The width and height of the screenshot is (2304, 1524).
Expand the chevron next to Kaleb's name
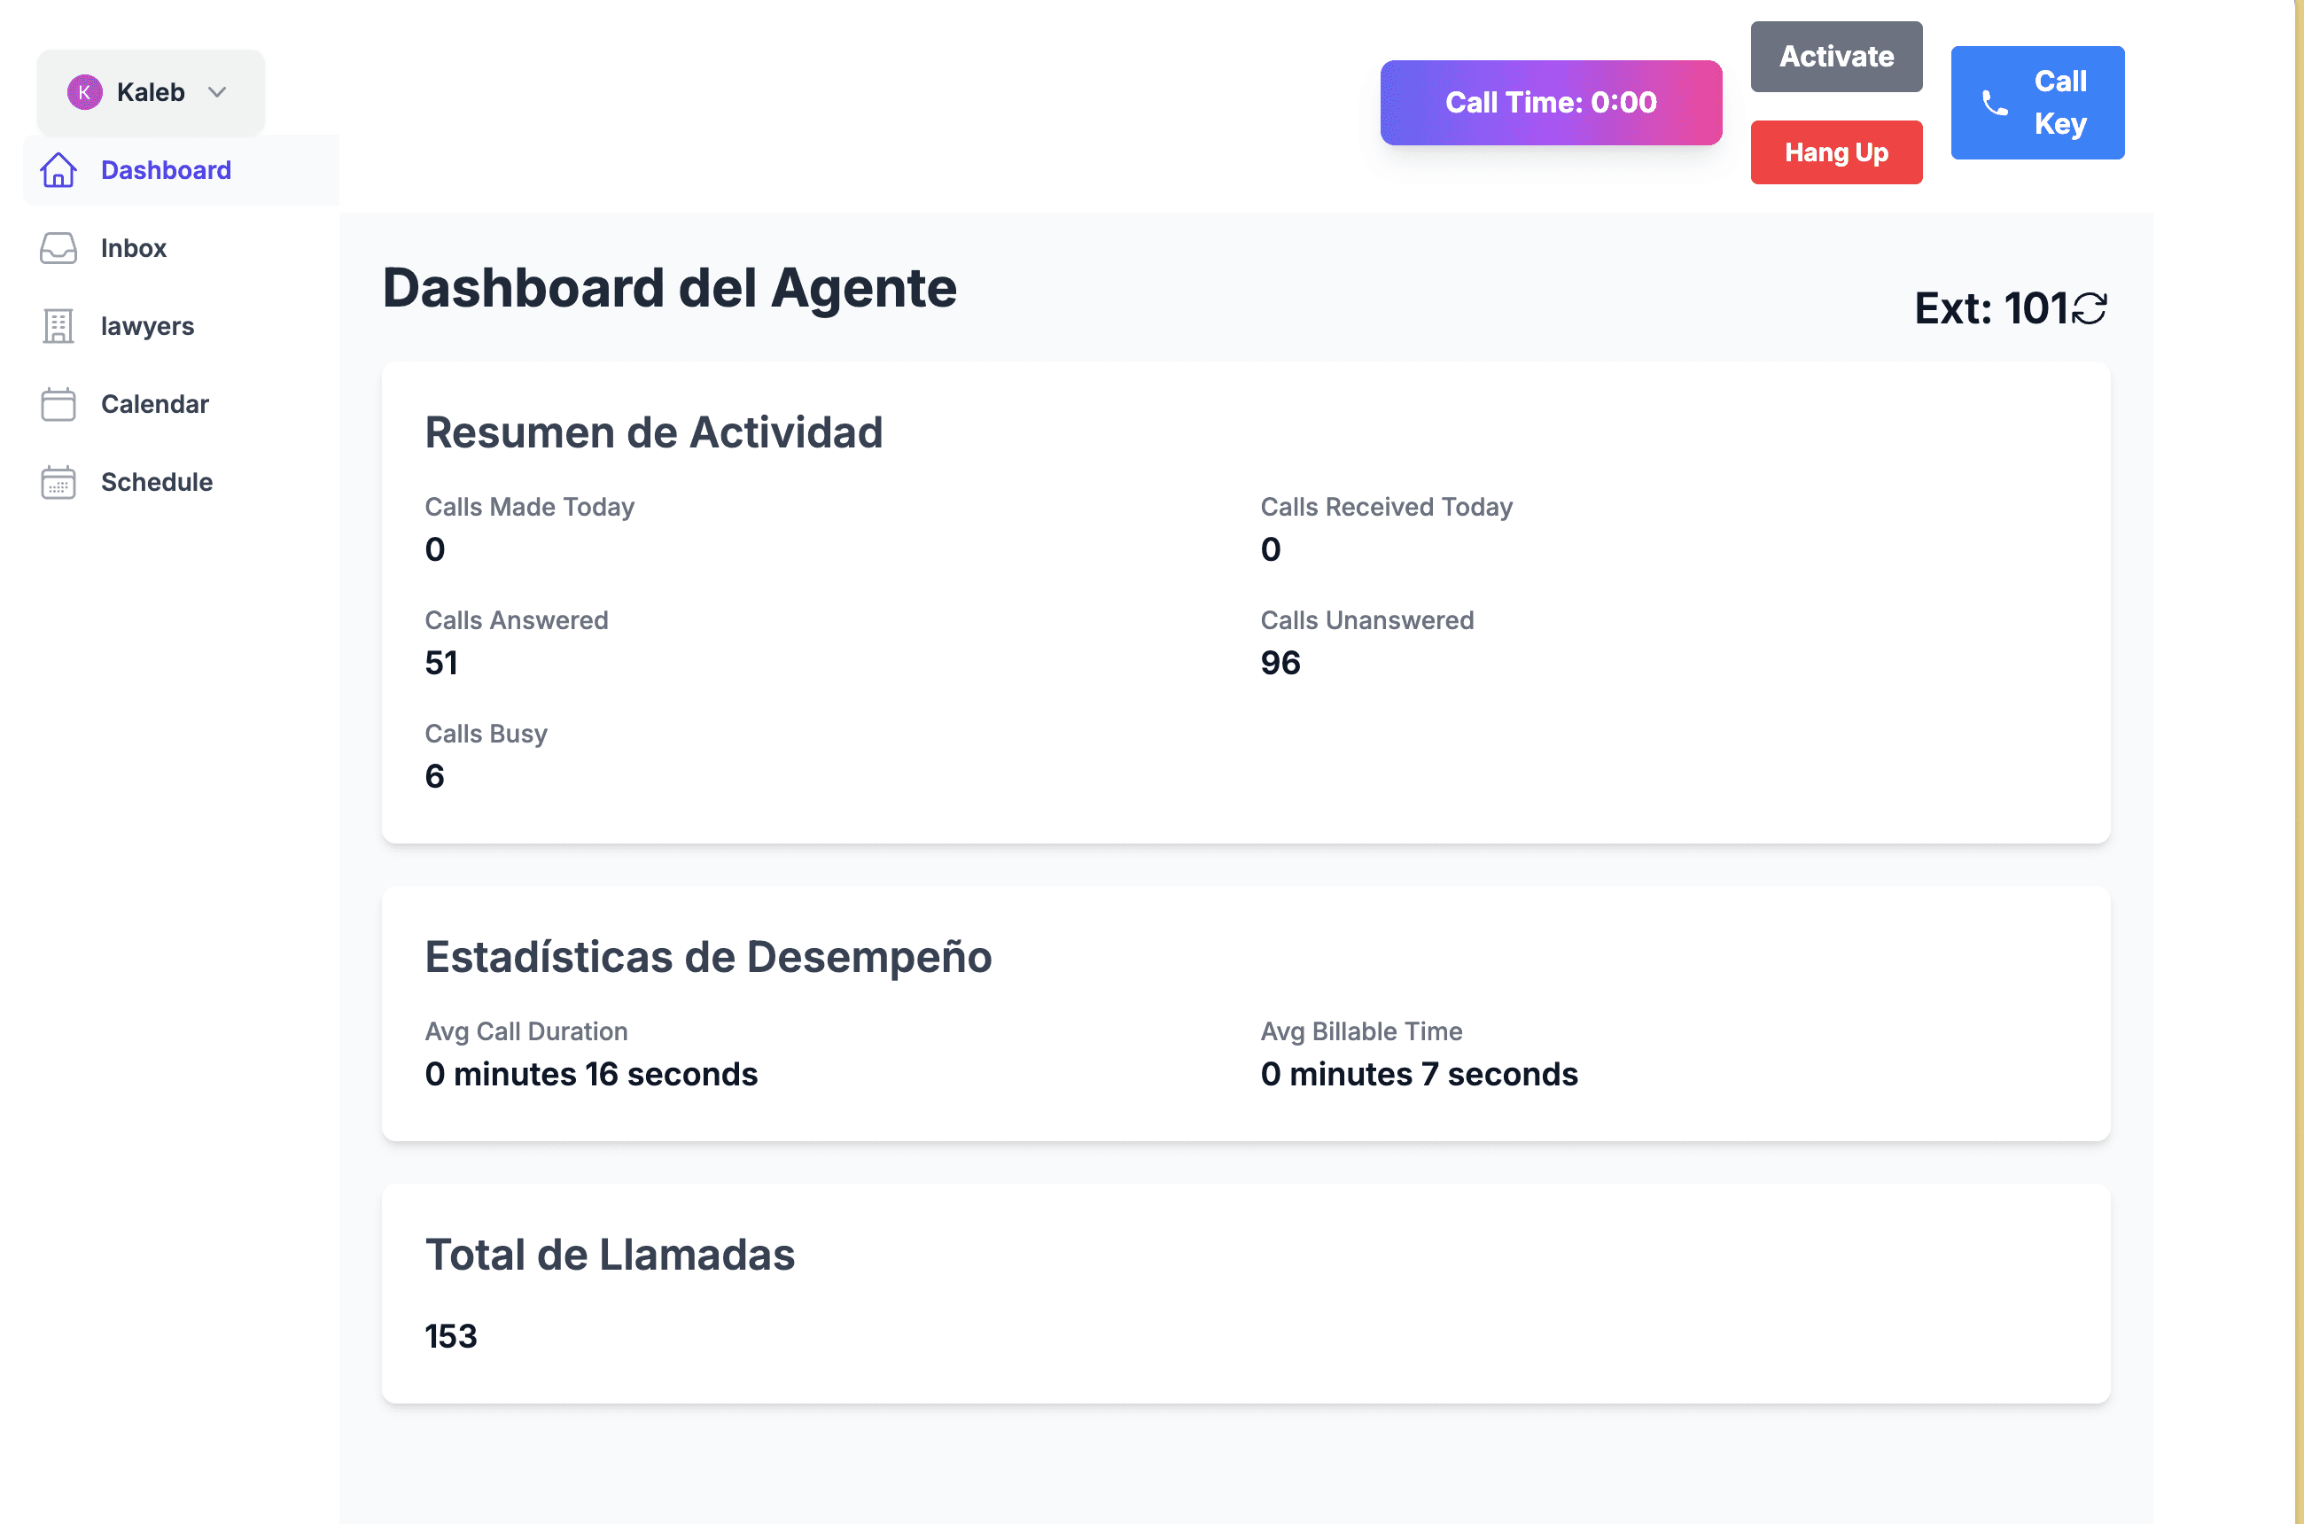coord(218,92)
